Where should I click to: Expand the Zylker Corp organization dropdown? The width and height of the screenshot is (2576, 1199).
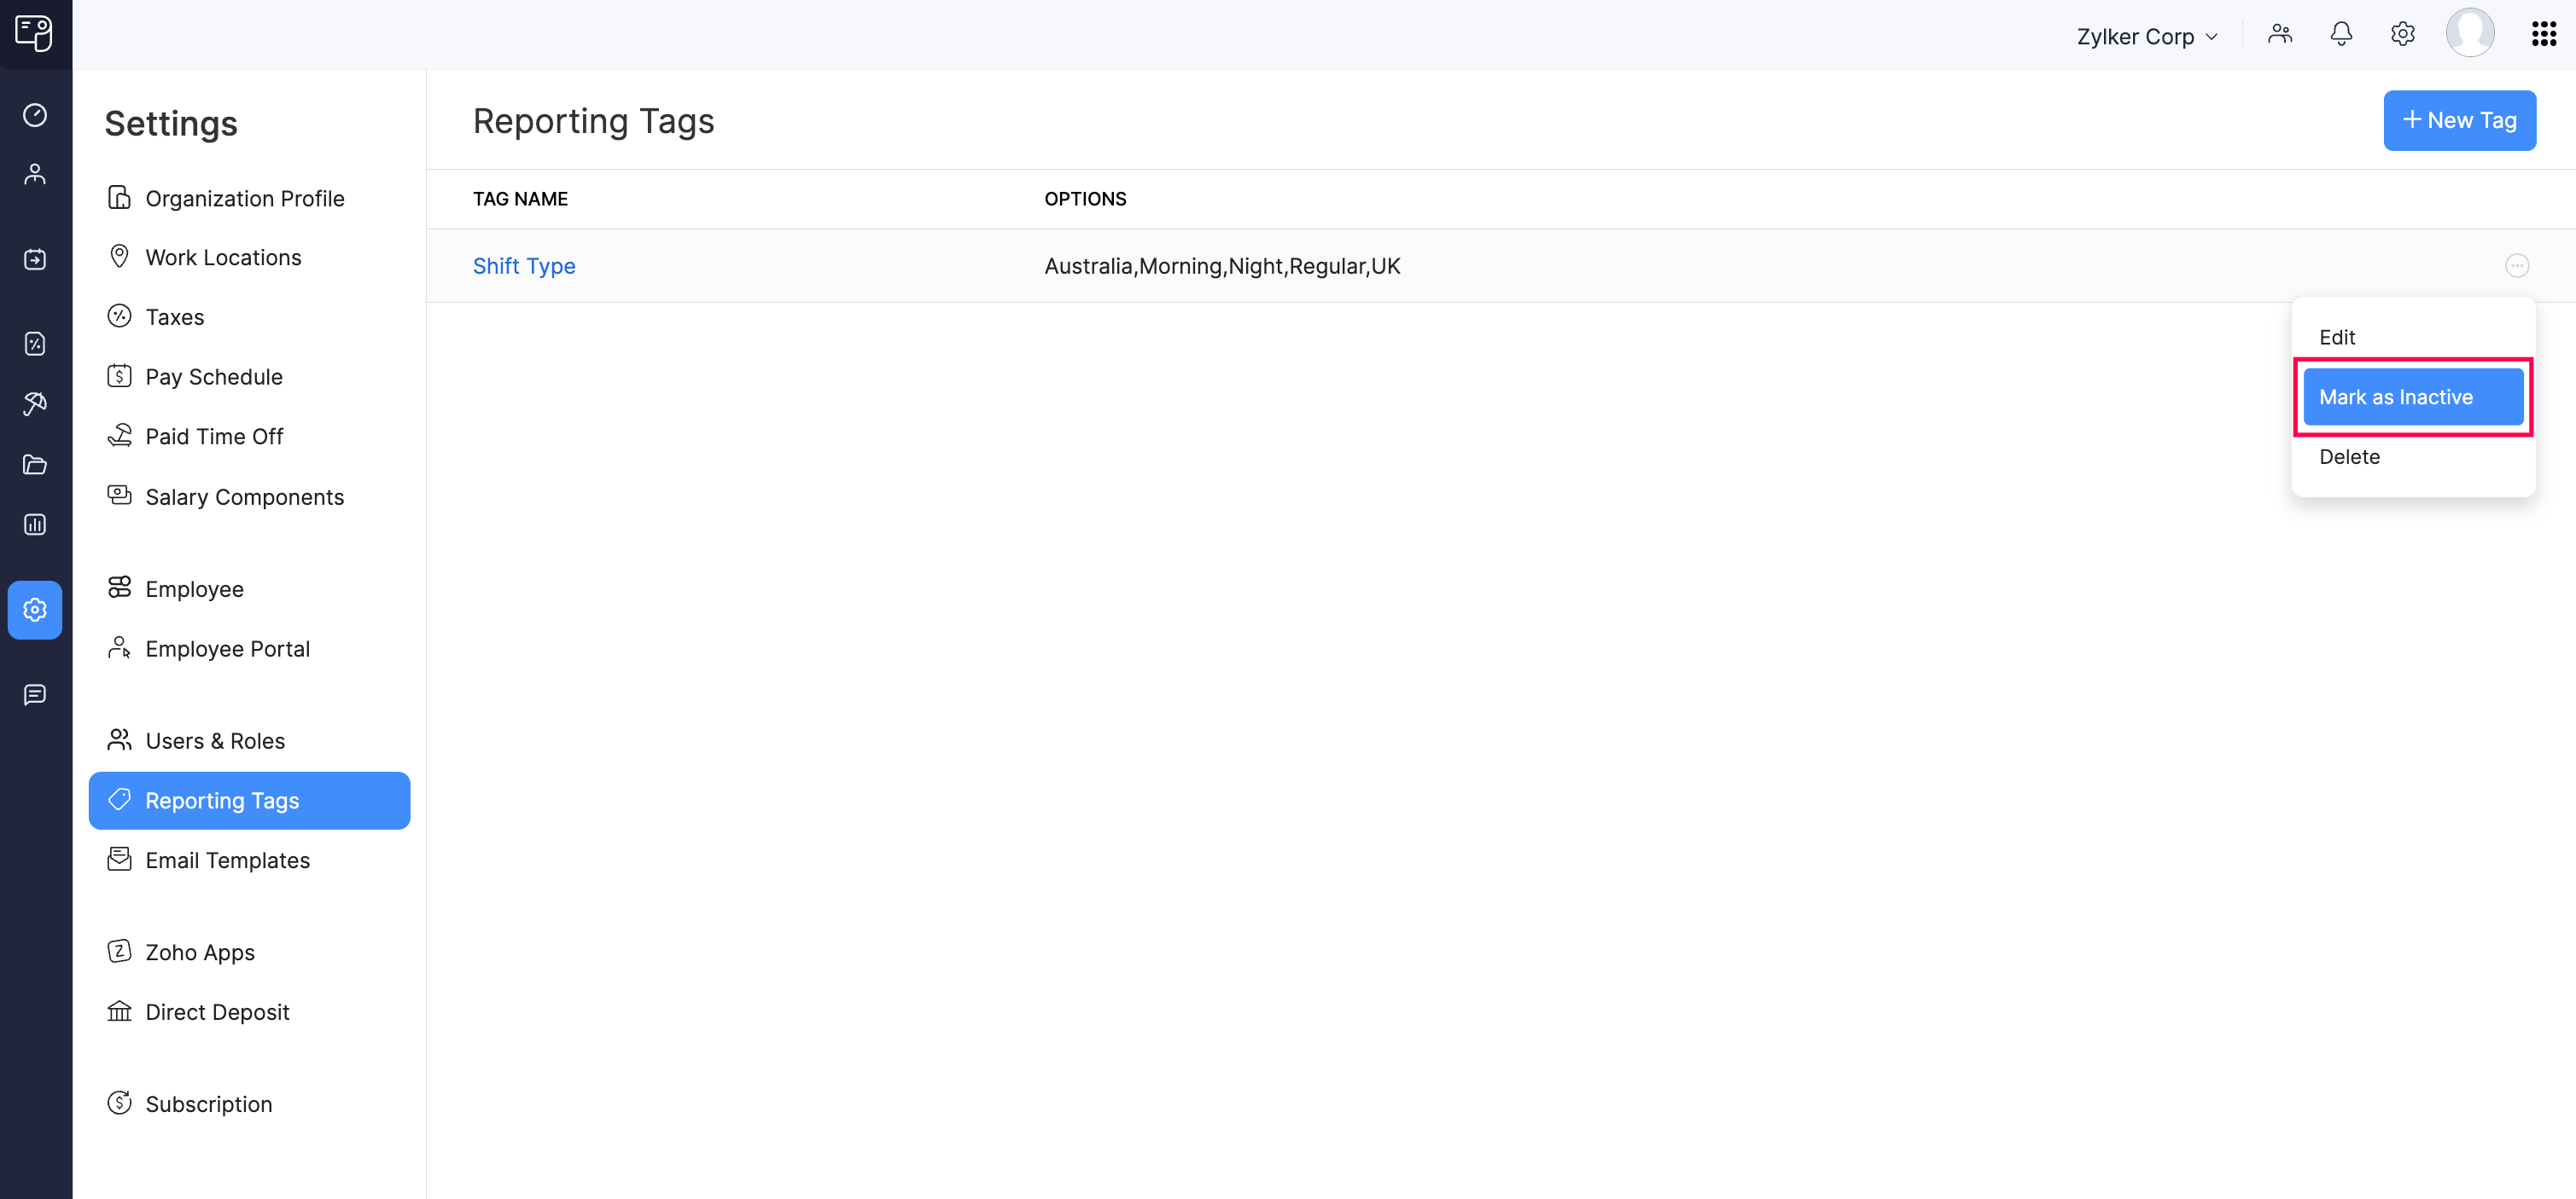pyautogui.click(x=2148, y=36)
